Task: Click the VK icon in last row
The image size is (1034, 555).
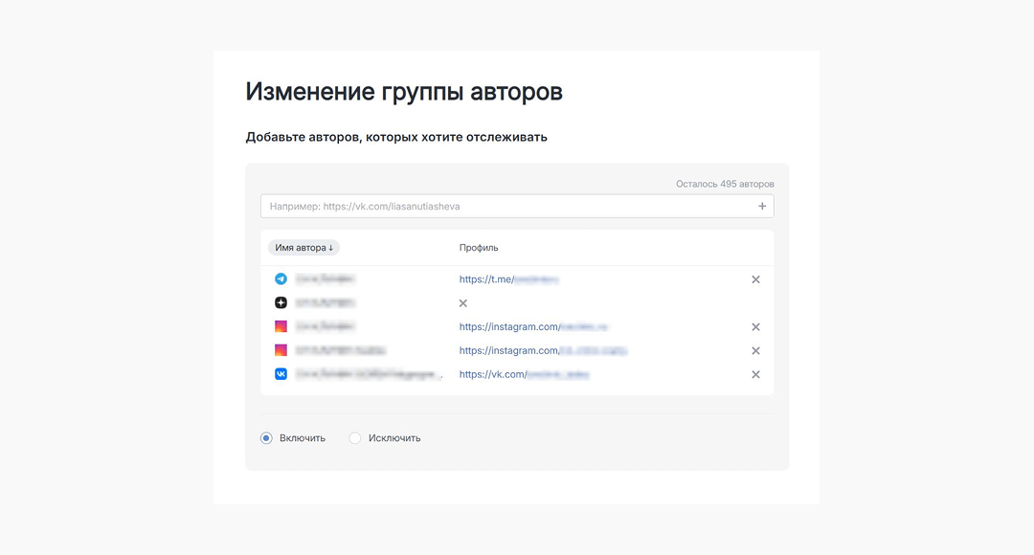Action: 281,374
